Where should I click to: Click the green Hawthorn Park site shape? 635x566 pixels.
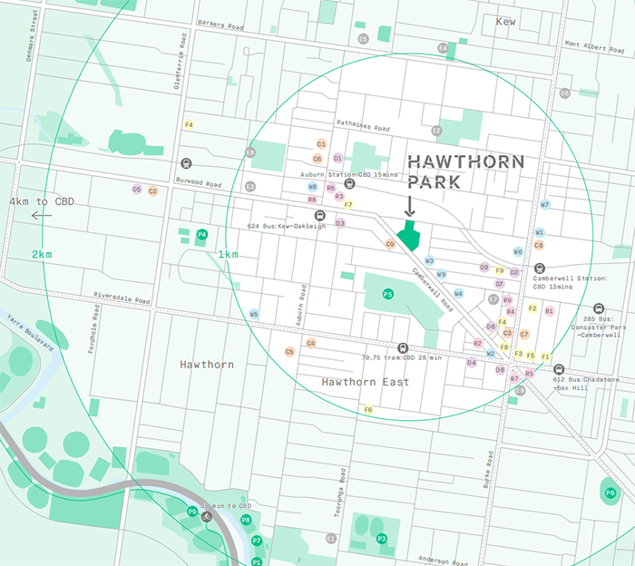click(x=408, y=235)
